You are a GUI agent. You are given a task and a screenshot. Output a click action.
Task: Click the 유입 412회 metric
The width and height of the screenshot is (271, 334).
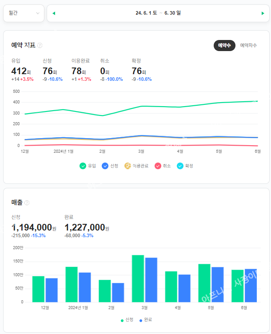21,71
